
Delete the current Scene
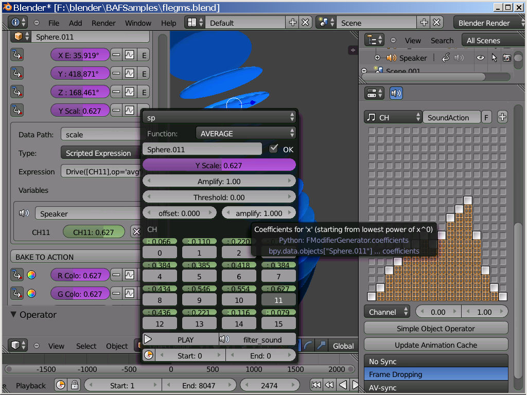coord(436,23)
